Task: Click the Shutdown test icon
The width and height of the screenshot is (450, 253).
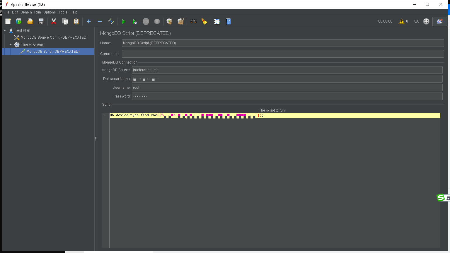Action: coord(157,21)
